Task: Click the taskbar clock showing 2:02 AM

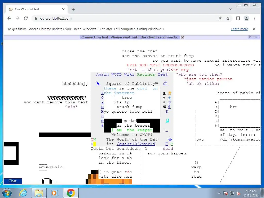Action: (x=251, y=193)
